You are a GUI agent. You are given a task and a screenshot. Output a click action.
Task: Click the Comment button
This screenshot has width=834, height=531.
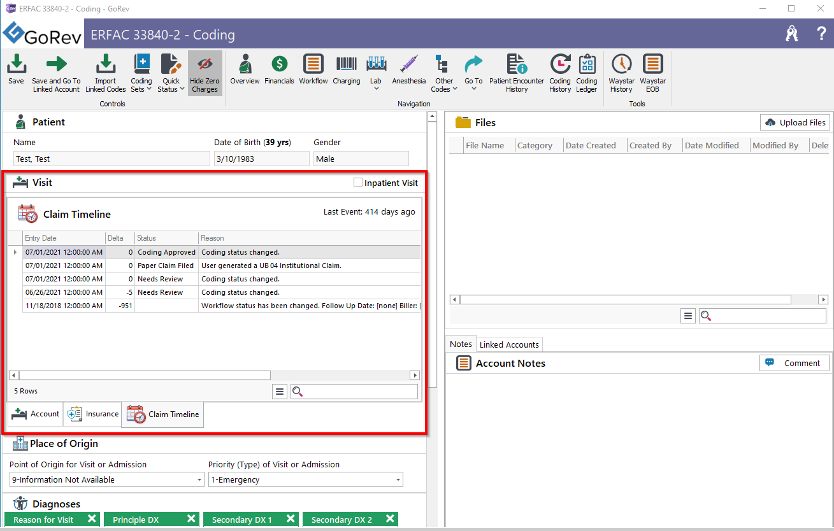pos(794,363)
